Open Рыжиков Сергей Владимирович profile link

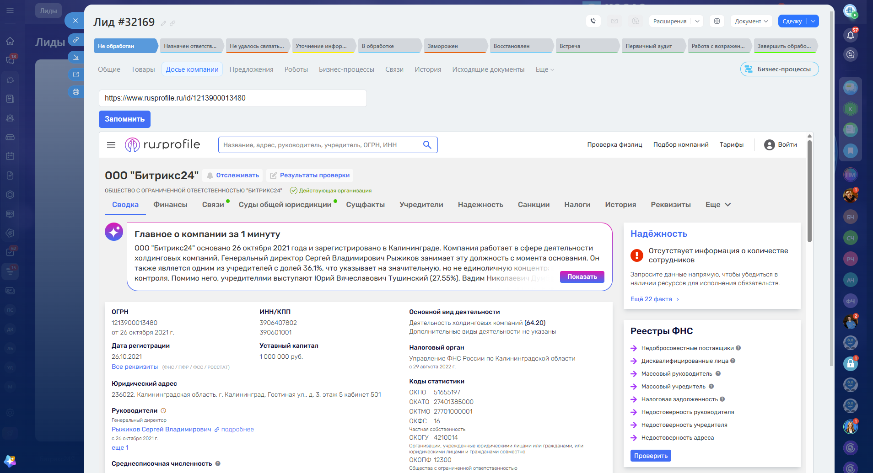162,430
